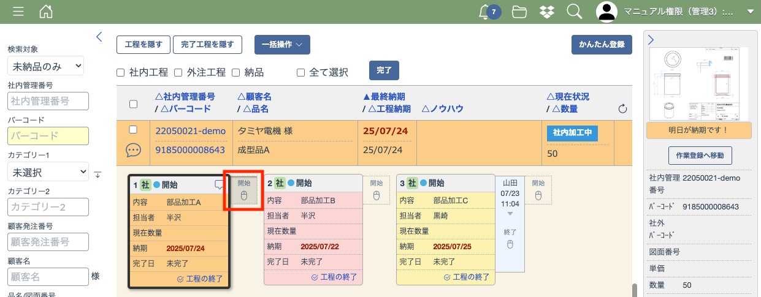Screen dimensions: 761x297
Task: Open the hamburger menu
Action: point(18,12)
